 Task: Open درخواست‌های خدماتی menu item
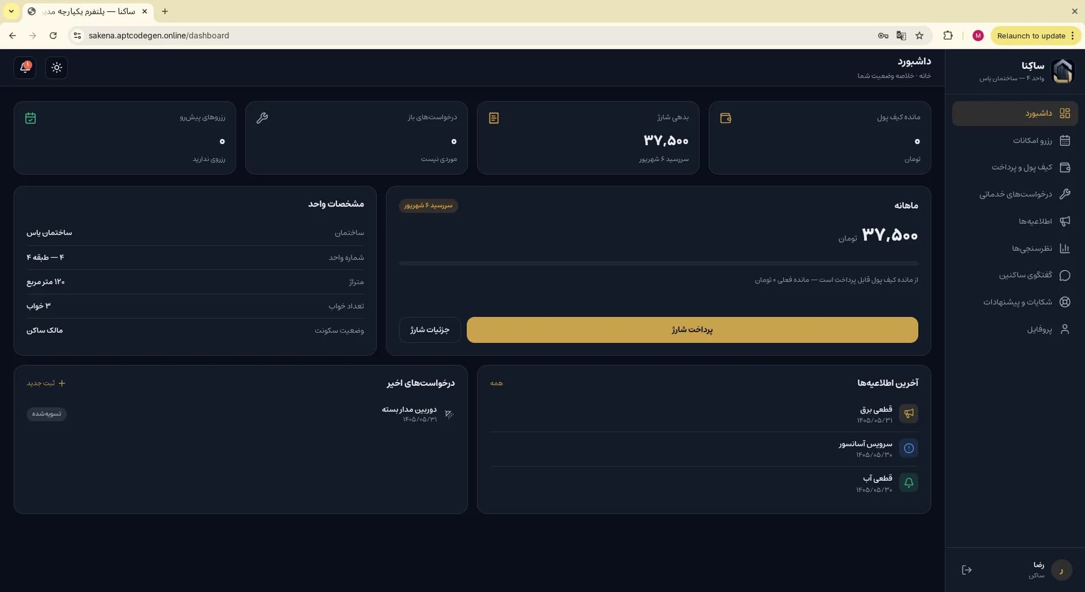click(x=1015, y=194)
